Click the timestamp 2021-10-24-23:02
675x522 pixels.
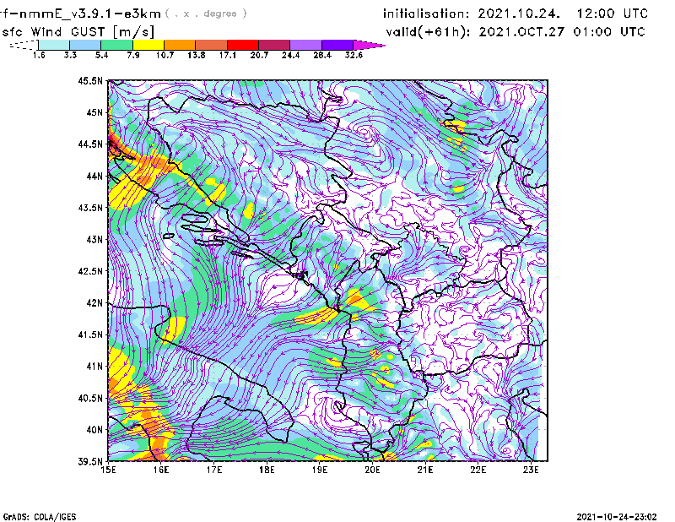pos(617,517)
